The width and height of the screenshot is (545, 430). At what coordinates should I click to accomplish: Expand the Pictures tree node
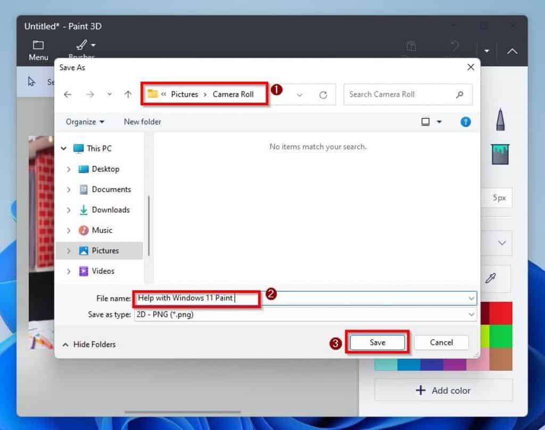(69, 250)
